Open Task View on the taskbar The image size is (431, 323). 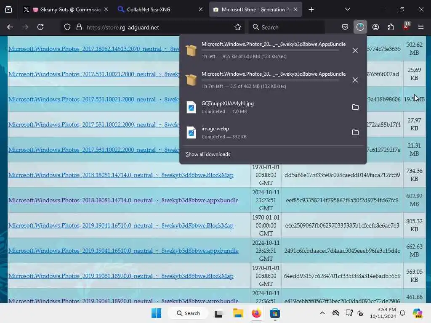tap(218, 313)
